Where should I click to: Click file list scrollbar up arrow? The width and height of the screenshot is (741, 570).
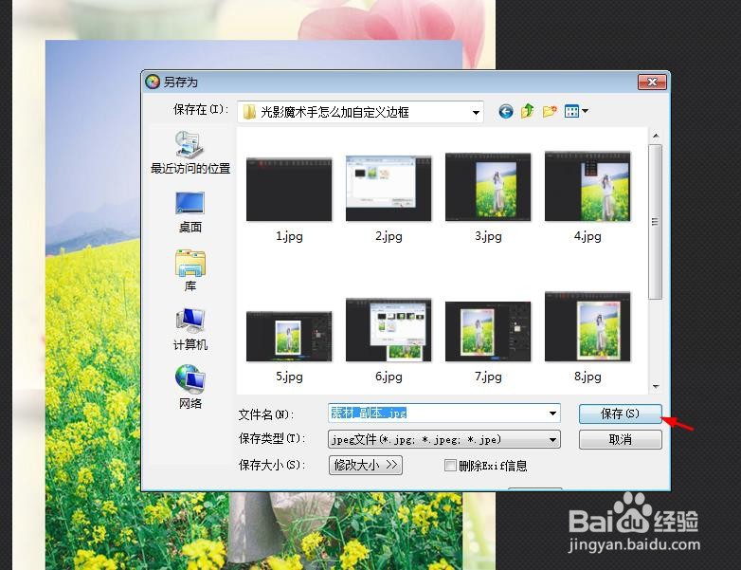click(656, 136)
